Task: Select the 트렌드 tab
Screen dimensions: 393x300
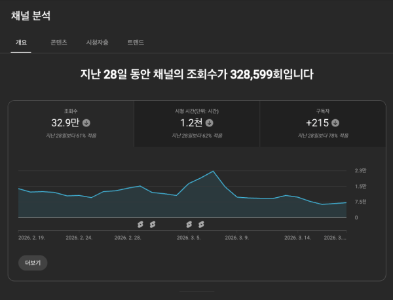Action: point(136,43)
